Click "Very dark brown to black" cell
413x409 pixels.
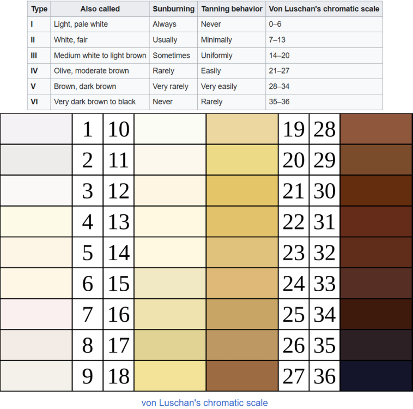(x=100, y=102)
